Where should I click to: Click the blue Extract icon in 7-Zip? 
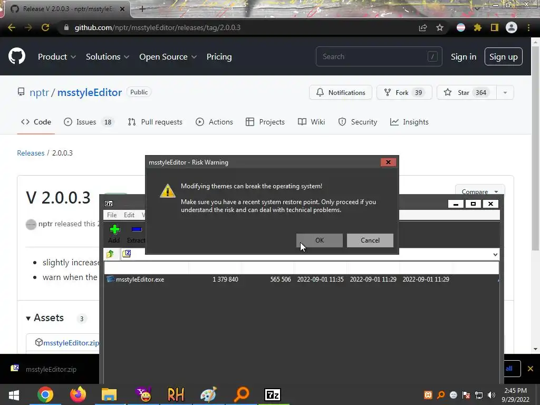tap(137, 229)
